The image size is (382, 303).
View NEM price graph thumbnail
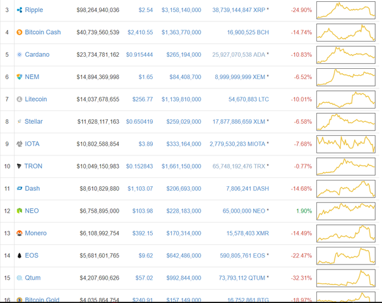(x=346, y=77)
